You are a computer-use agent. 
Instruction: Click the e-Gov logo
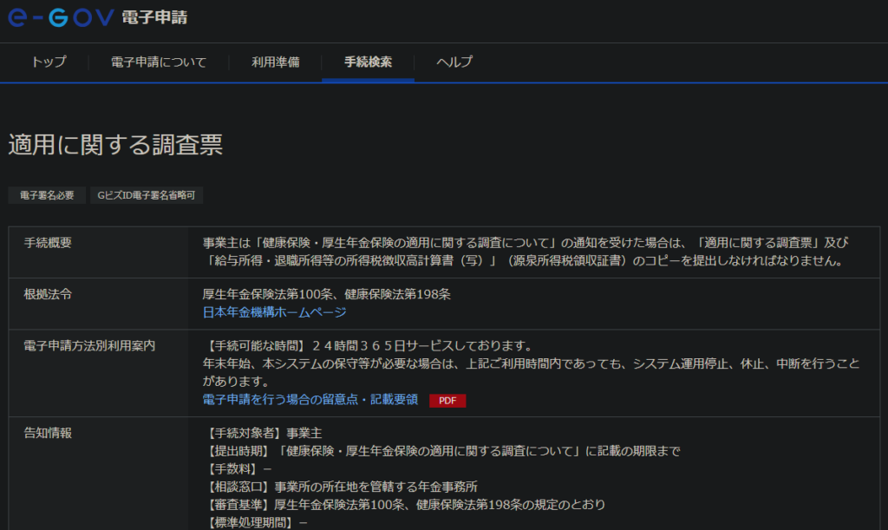tap(61, 17)
